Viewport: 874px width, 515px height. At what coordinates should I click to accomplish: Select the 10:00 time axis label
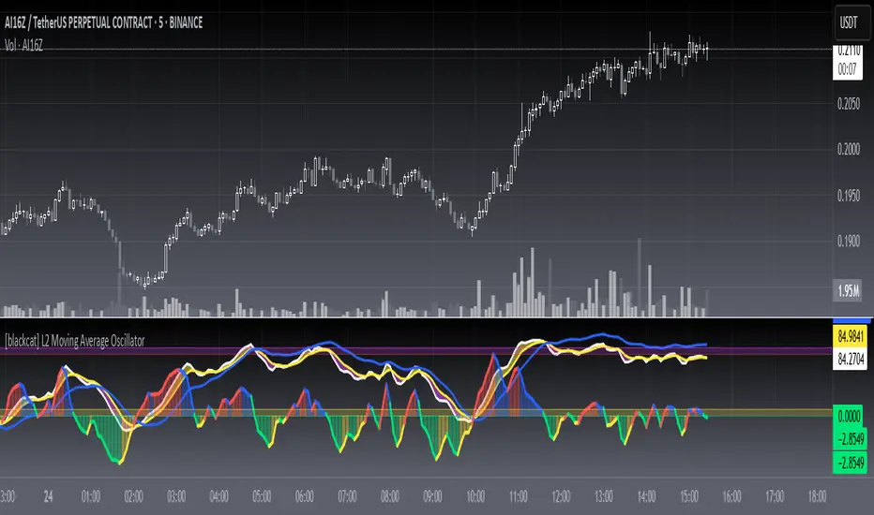coord(475,496)
